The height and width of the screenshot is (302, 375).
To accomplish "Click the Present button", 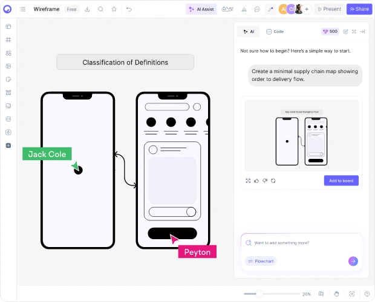I will 329,9.
